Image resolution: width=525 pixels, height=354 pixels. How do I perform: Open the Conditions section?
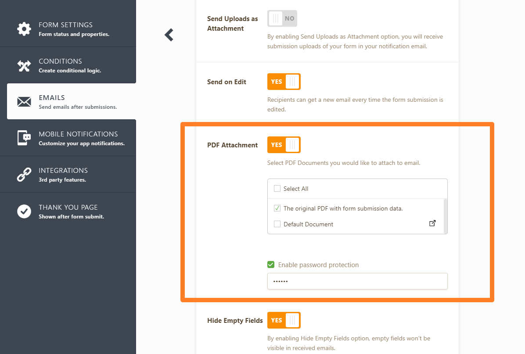[x=68, y=65]
